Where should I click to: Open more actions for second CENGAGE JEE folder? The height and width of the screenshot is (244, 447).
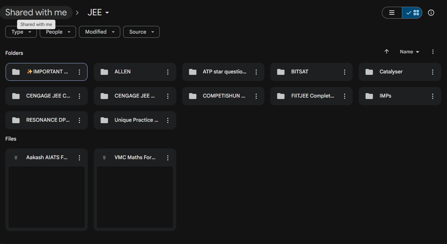tap(168, 96)
